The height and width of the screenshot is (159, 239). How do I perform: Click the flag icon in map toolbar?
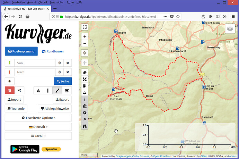[85, 119]
